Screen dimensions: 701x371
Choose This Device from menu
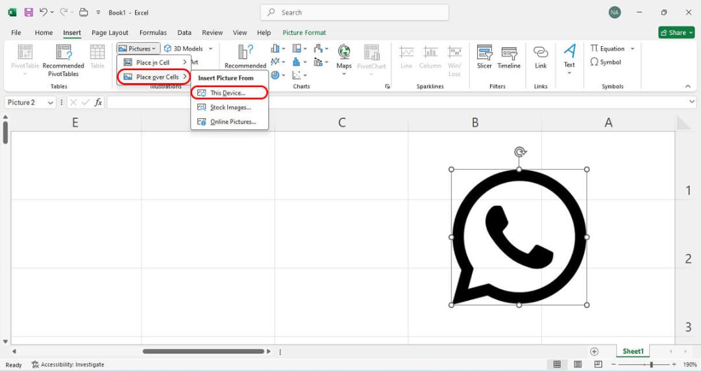click(229, 93)
